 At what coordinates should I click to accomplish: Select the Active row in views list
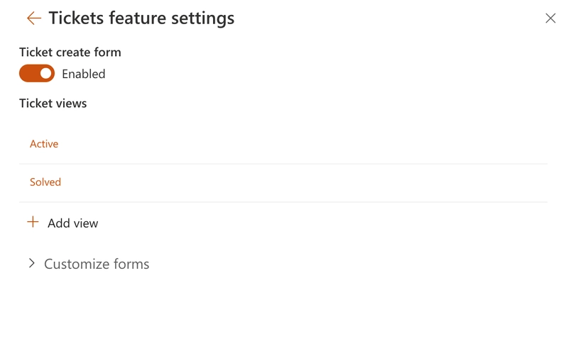pos(283,144)
